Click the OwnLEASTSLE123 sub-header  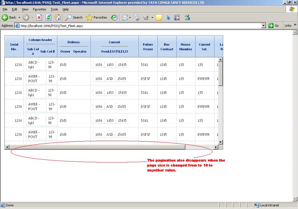pyautogui.click(x=114, y=51)
